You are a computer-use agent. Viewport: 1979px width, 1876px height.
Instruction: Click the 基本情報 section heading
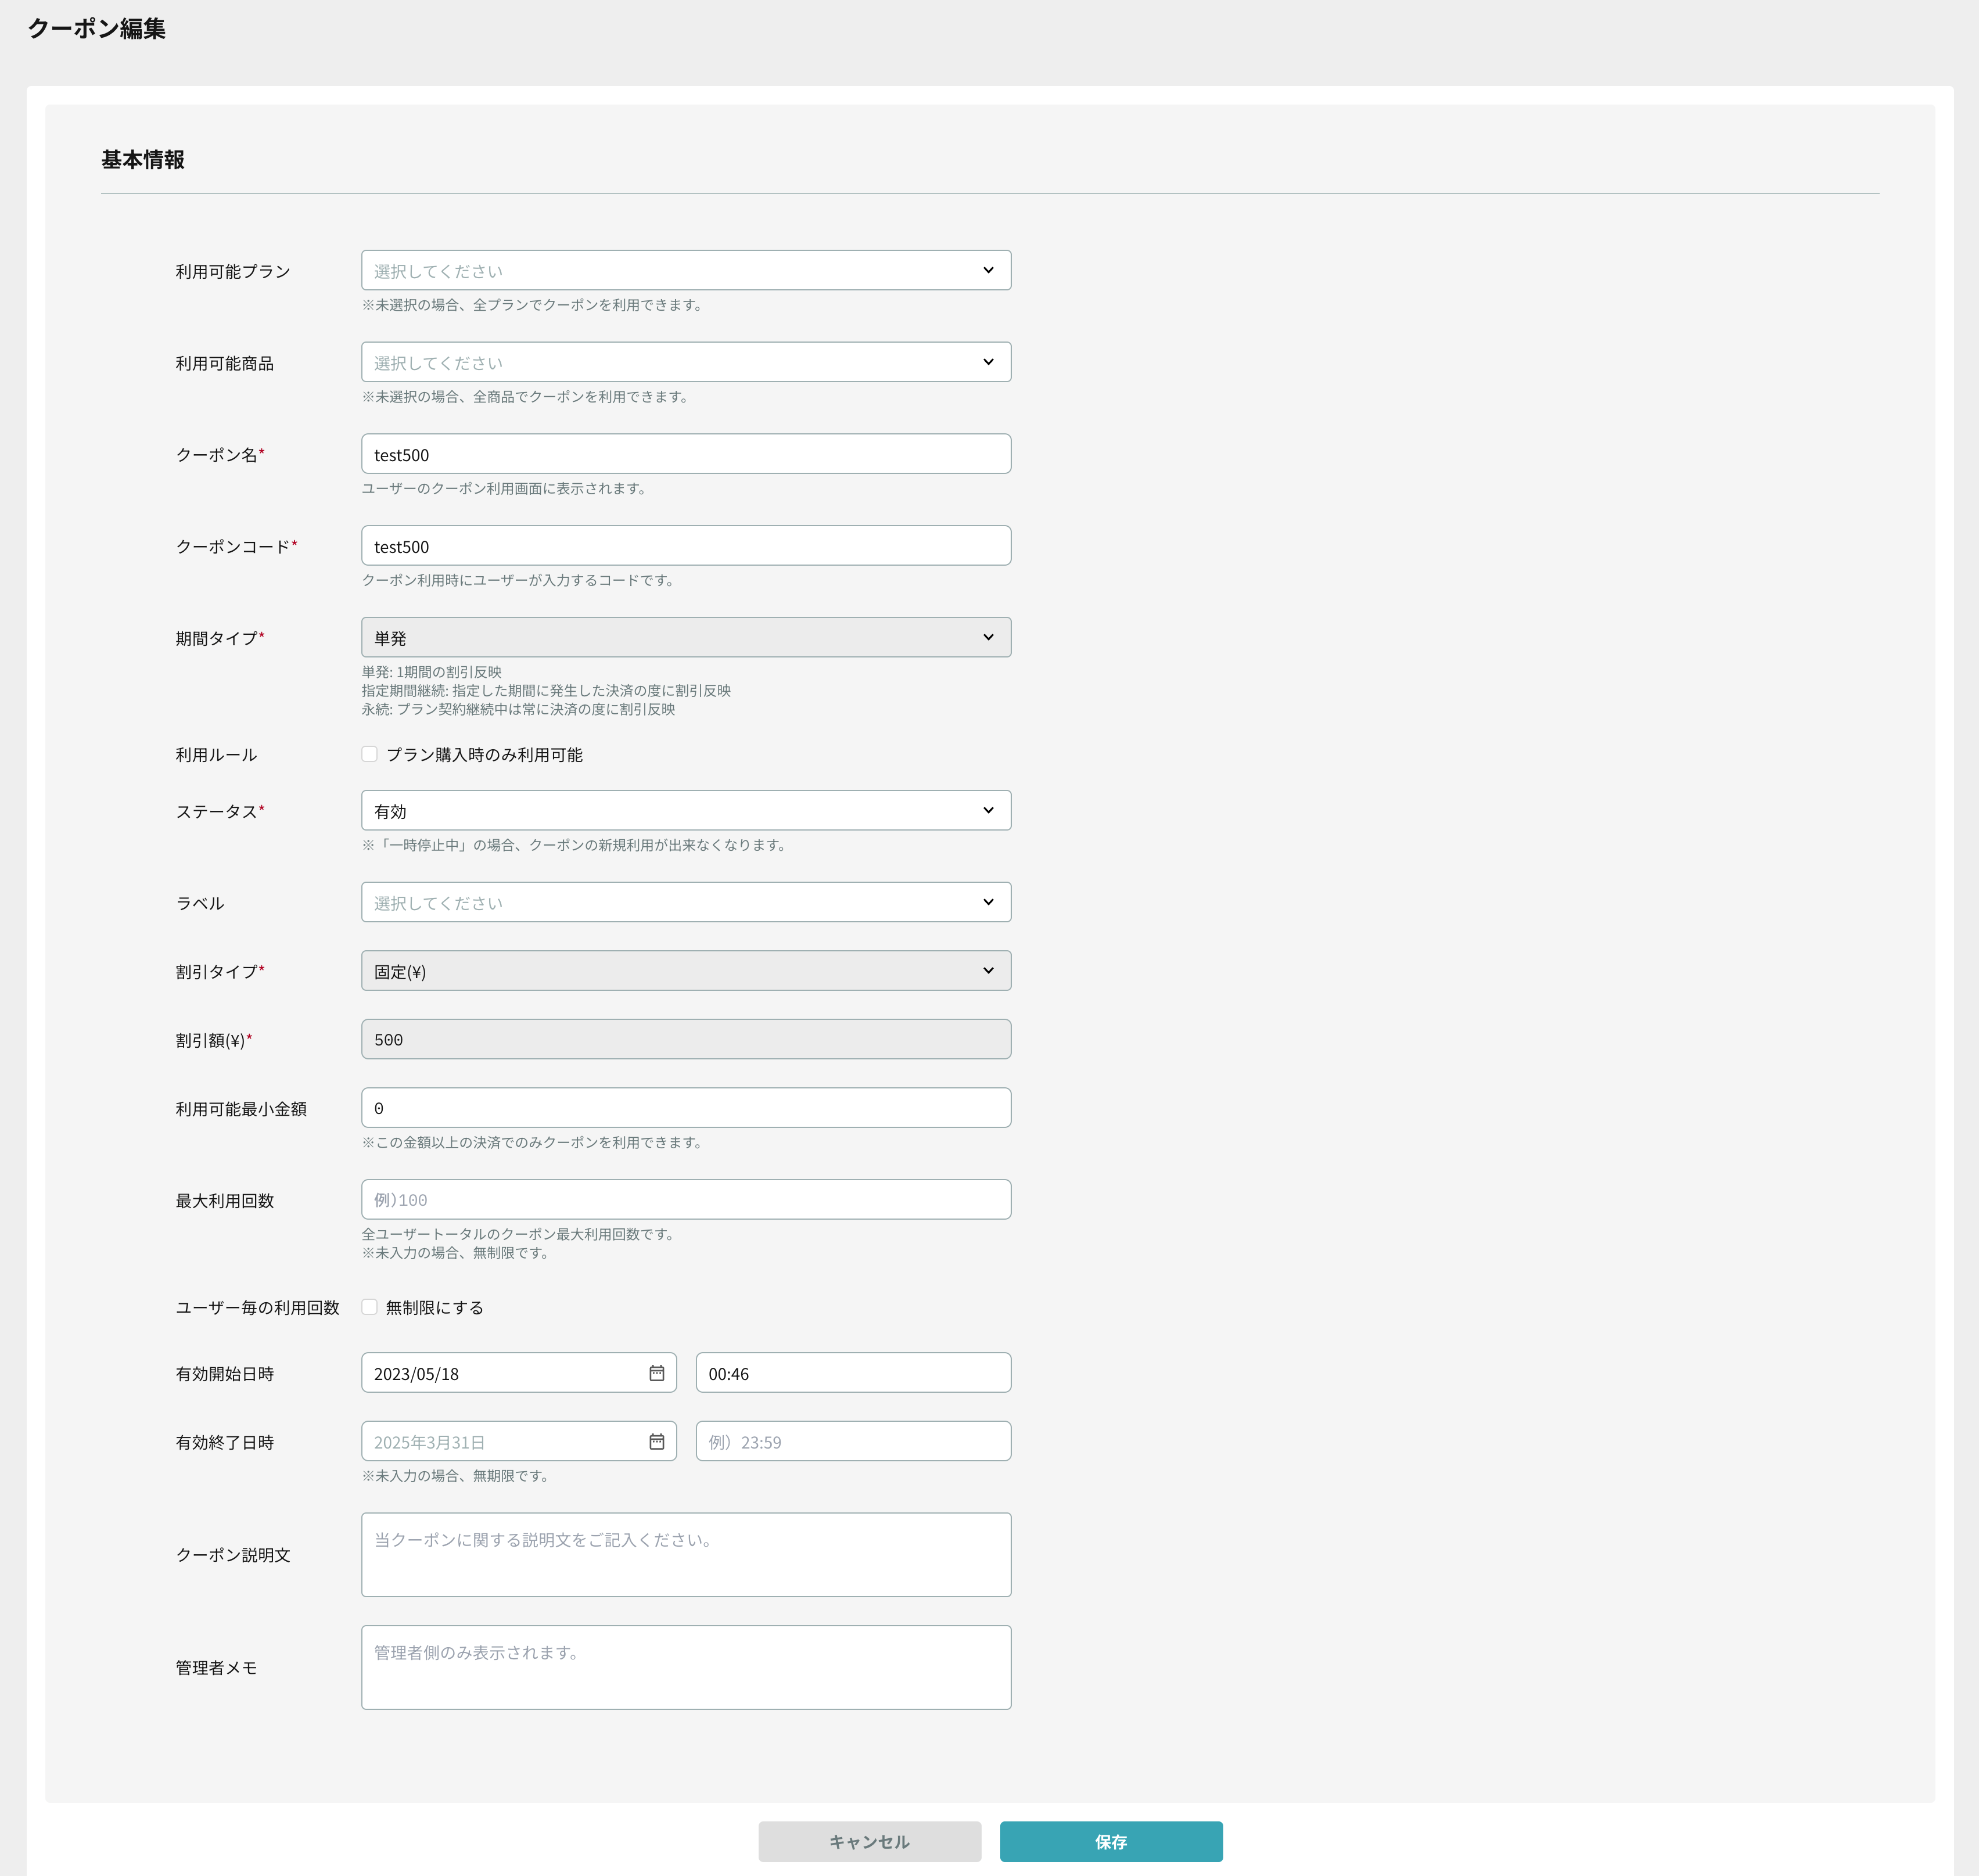pyautogui.click(x=143, y=160)
